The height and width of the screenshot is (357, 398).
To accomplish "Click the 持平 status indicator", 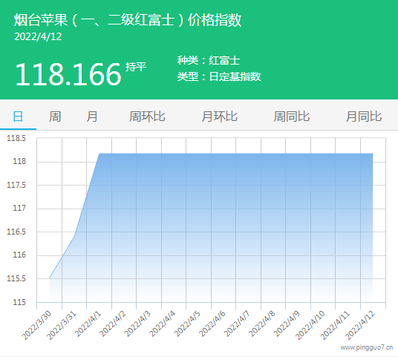I will [x=136, y=67].
